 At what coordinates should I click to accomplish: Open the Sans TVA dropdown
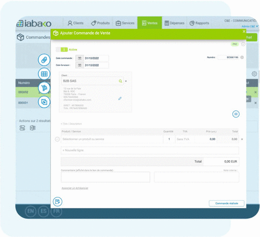(x=185, y=139)
